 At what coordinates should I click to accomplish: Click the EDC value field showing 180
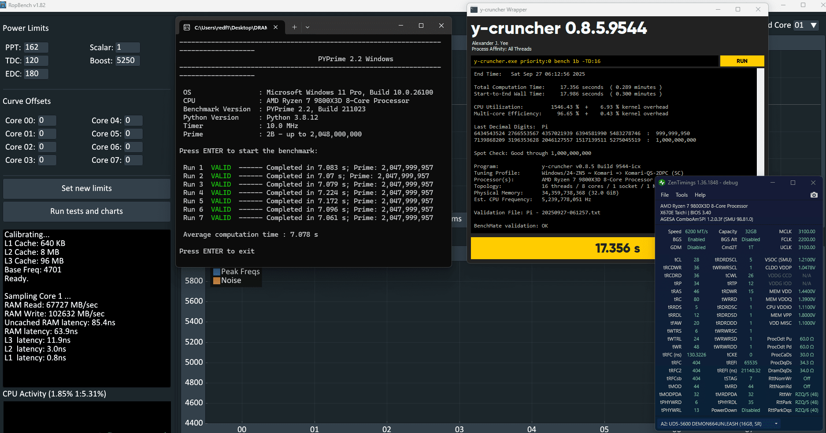point(36,74)
